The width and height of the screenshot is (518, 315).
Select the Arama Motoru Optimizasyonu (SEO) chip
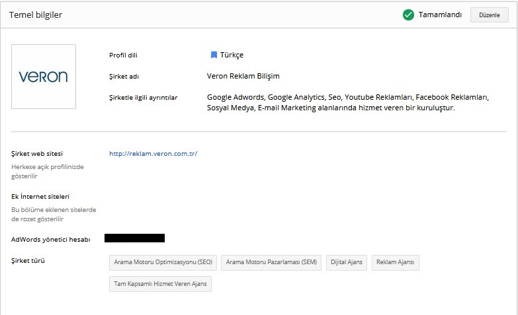[x=163, y=262]
